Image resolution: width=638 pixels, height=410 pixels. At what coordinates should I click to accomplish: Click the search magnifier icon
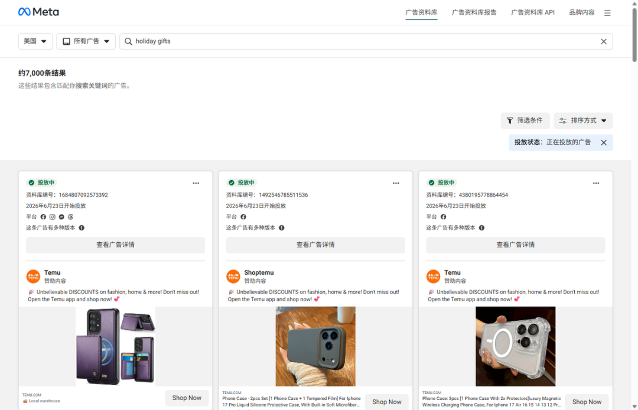[128, 41]
